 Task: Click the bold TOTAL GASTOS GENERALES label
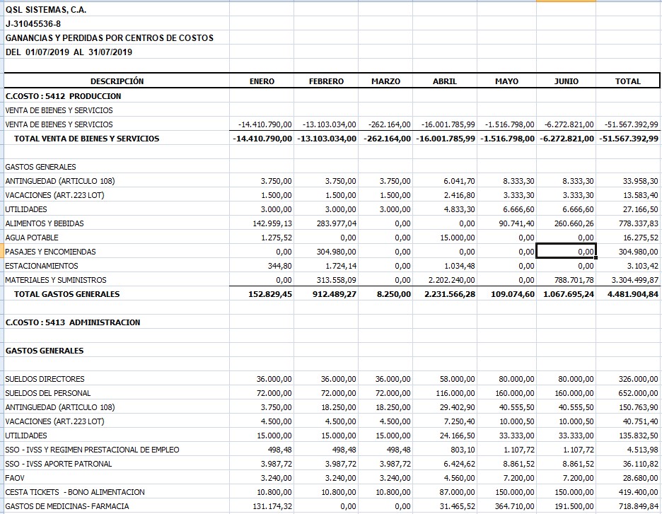[66, 294]
